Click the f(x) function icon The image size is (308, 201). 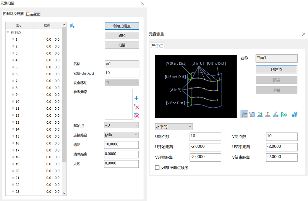coord(284,114)
